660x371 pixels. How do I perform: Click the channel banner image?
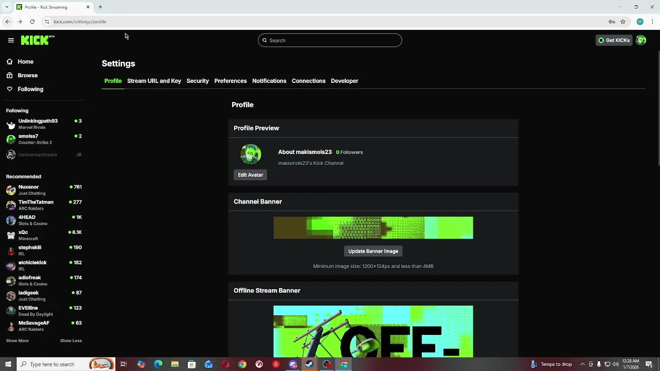(x=373, y=228)
